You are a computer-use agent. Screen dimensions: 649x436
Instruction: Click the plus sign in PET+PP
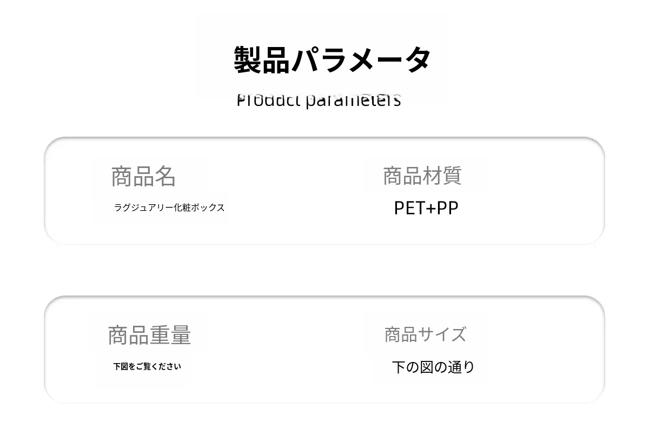431,209
